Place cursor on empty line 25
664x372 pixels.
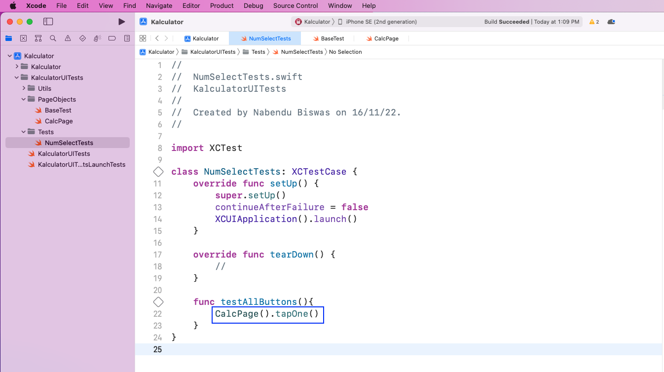coord(399,349)
